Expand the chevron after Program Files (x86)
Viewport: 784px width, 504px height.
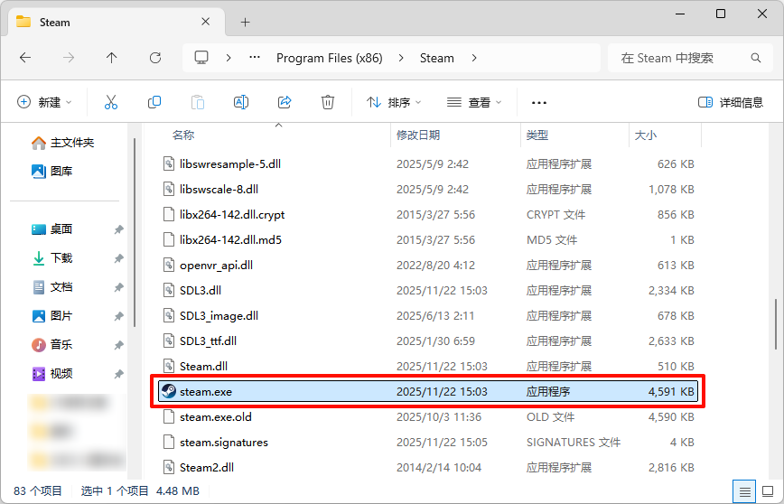(x=401, y=58)
